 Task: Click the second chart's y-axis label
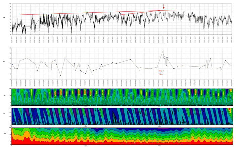(x=4, y=61)
